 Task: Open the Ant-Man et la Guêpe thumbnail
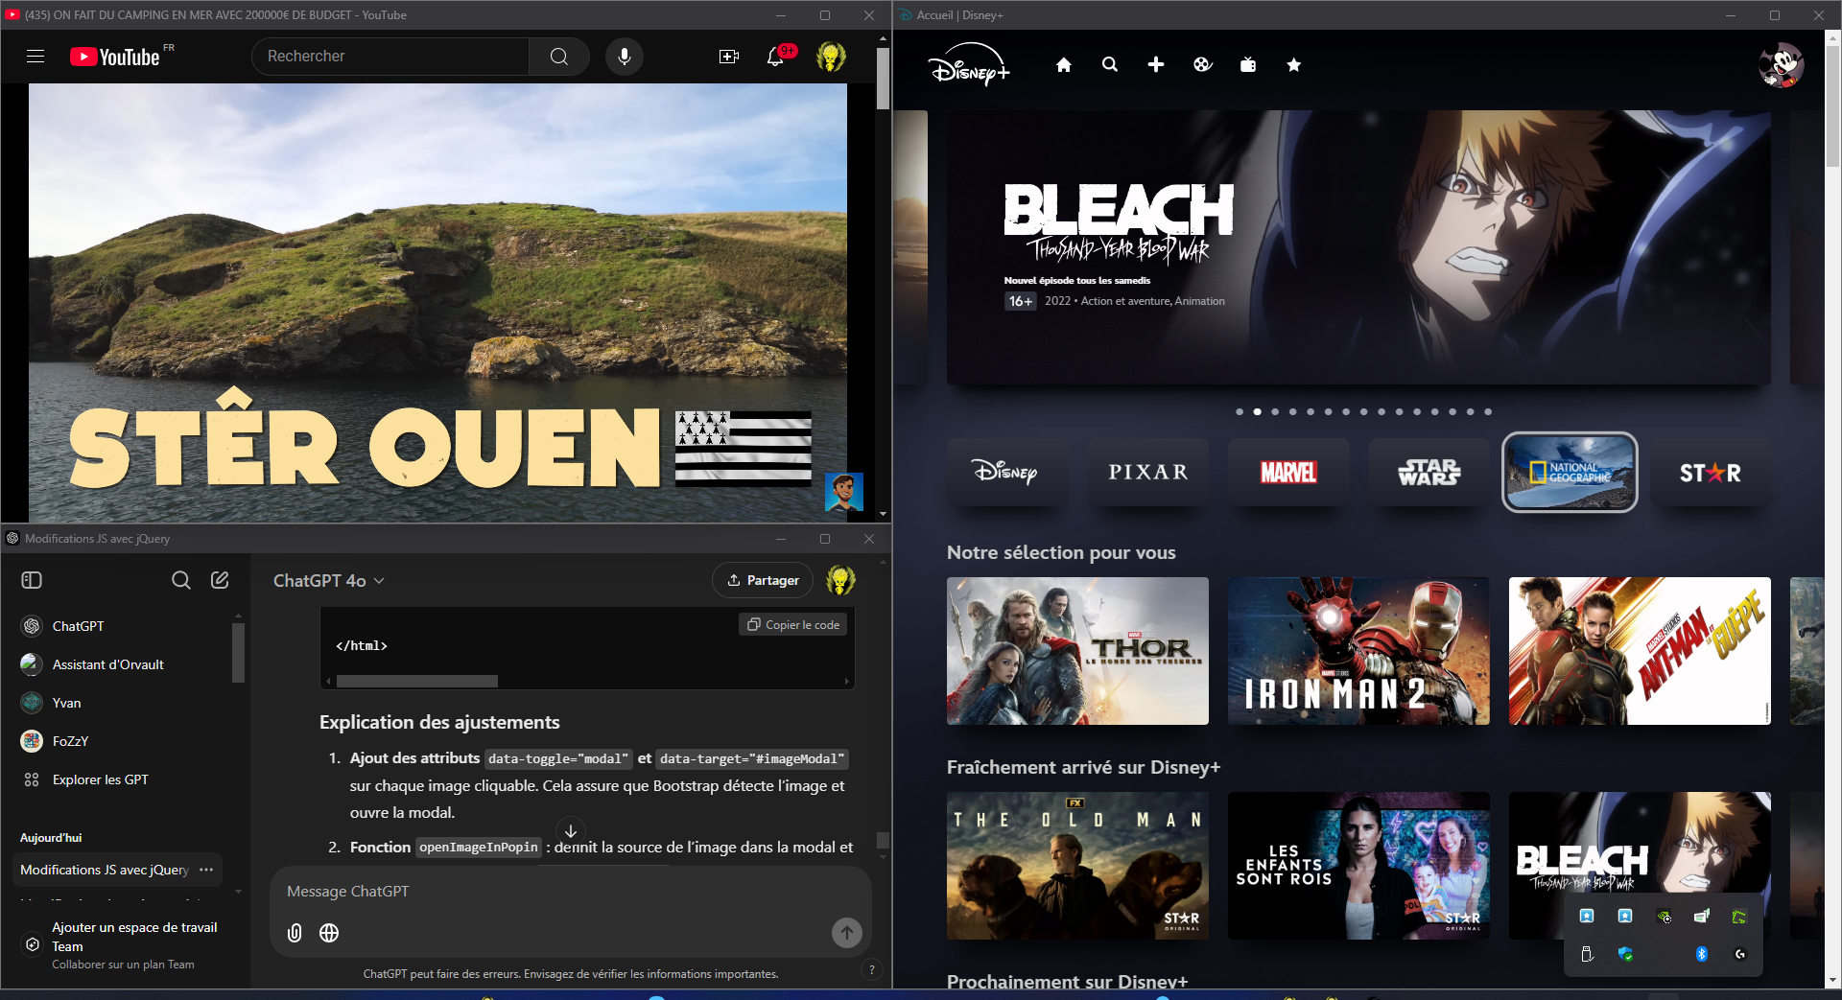pos(1640,651)
